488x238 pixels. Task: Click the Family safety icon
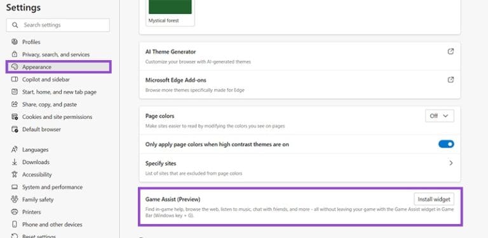pyautogui.click(x=15, y=199)
